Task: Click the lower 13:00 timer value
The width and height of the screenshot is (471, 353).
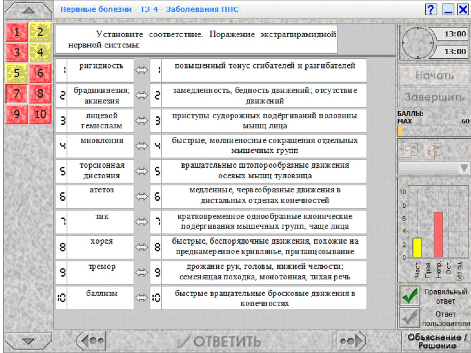Action: [x=455, y=52]
